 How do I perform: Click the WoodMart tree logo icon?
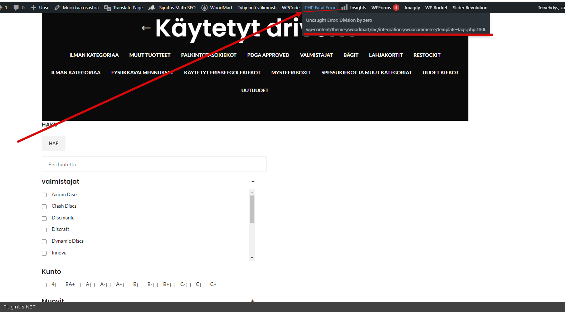click(x=205, y=8)
